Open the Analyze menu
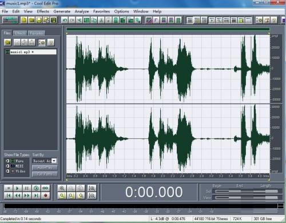Viewport: 286px width, 223px height. pos(82,11)
